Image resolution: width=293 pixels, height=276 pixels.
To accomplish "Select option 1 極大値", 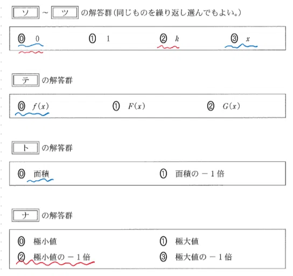I will pyautogui.click(x=179, y=241).
